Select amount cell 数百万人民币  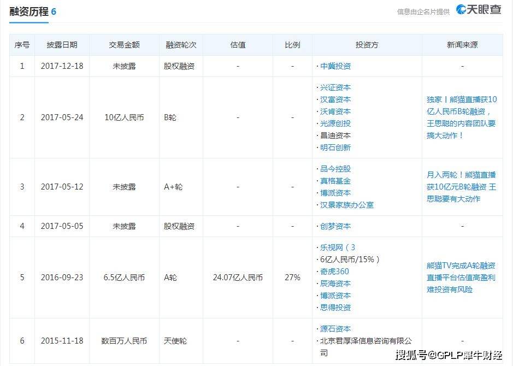click(x=124, y=341)
